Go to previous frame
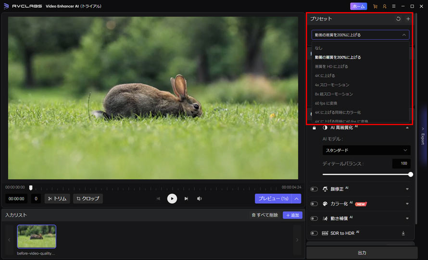 click(x=158, y=198)
